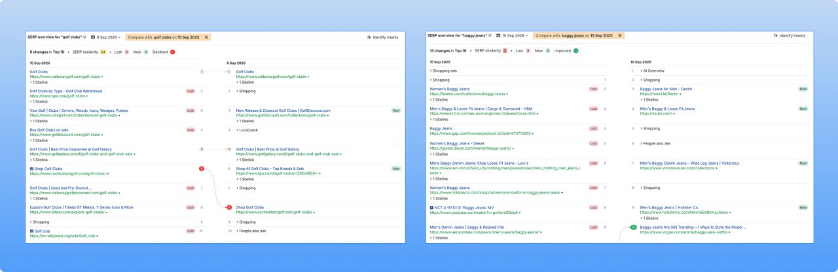
Task: Click the callawaygolfpreowned.com golf-clubs URL
Action: [73, 193]
